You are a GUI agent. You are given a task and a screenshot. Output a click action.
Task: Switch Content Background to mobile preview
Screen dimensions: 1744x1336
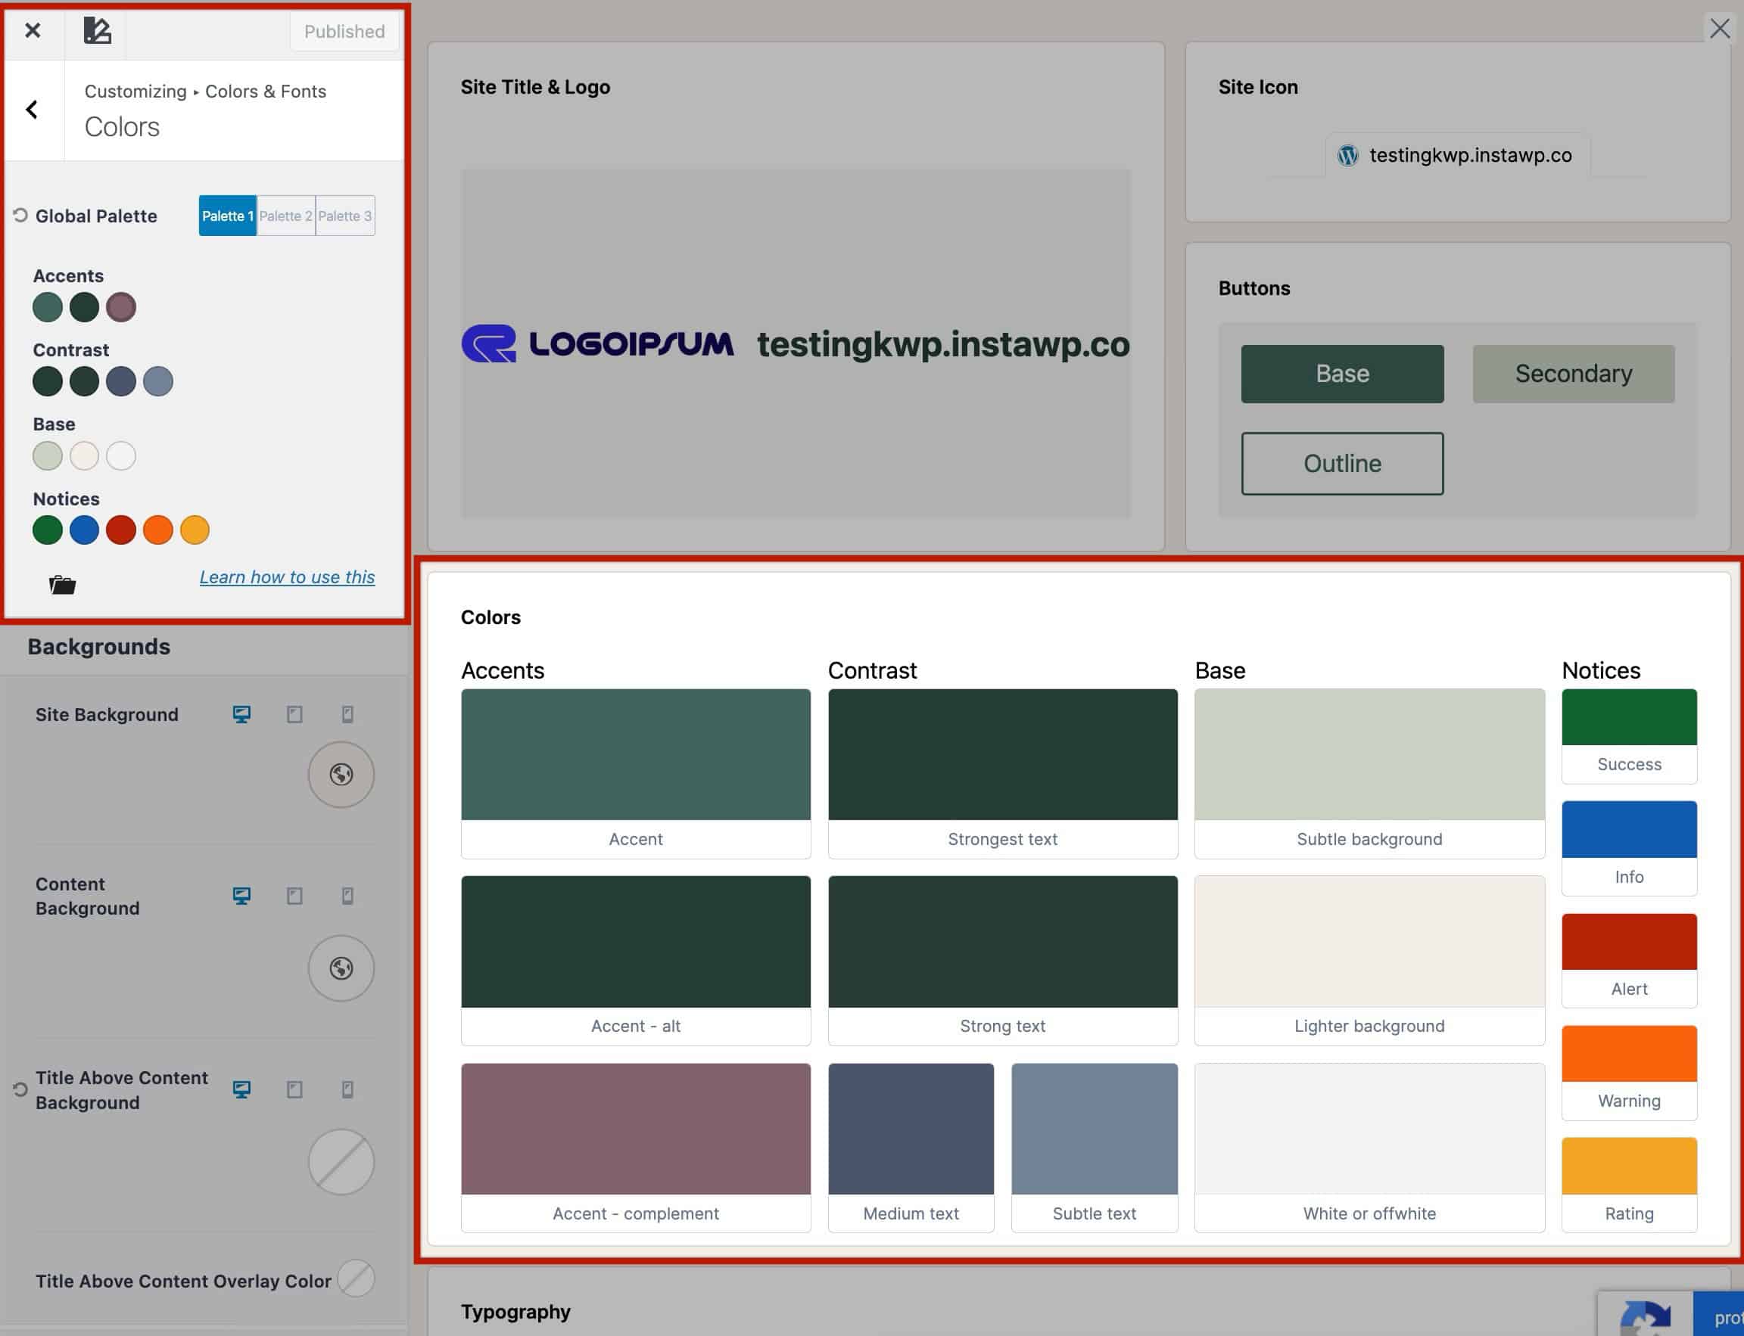click(x=347, y=896)
